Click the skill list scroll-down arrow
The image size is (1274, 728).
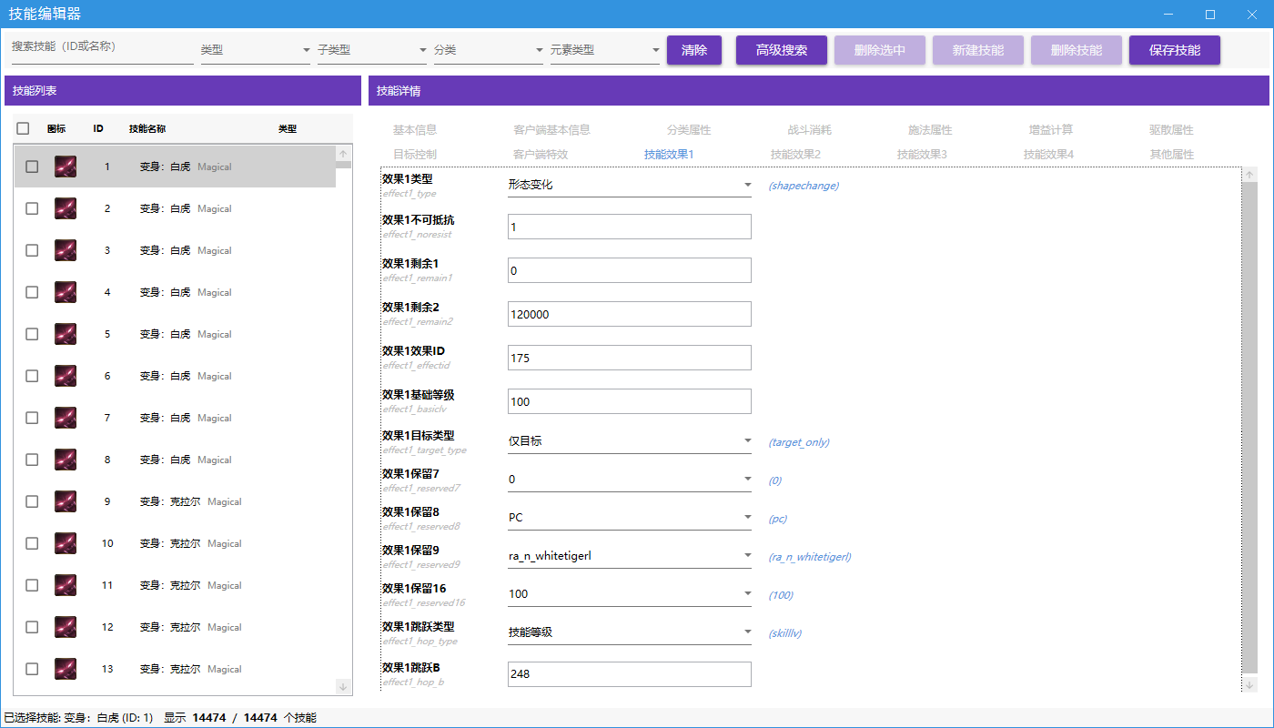point(343,685)
